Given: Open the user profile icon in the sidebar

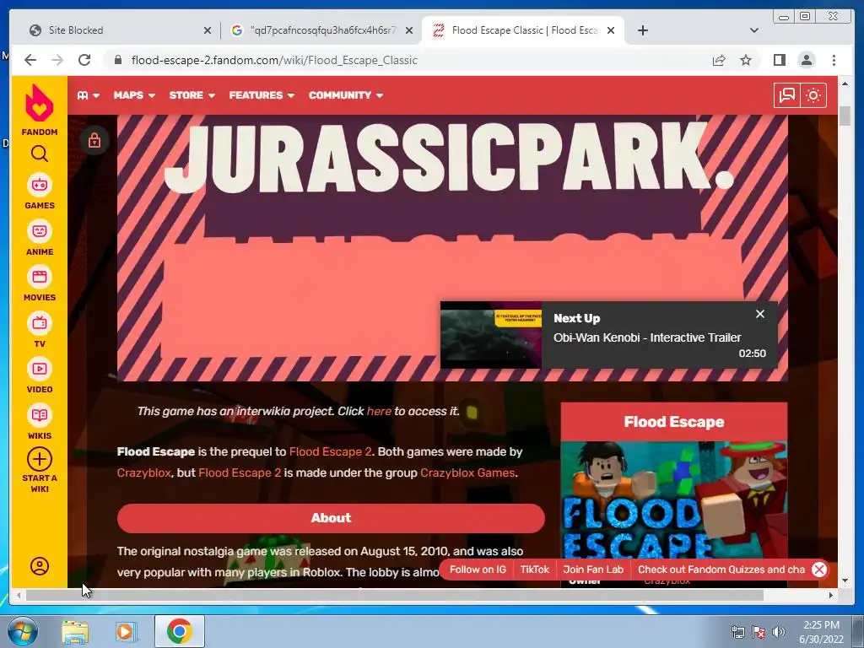Looking at the screenshot, I should 39,566.
